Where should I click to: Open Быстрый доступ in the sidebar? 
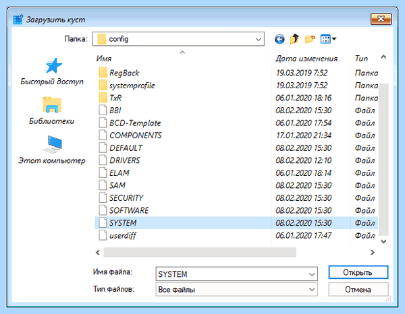(x=52, y=71)
